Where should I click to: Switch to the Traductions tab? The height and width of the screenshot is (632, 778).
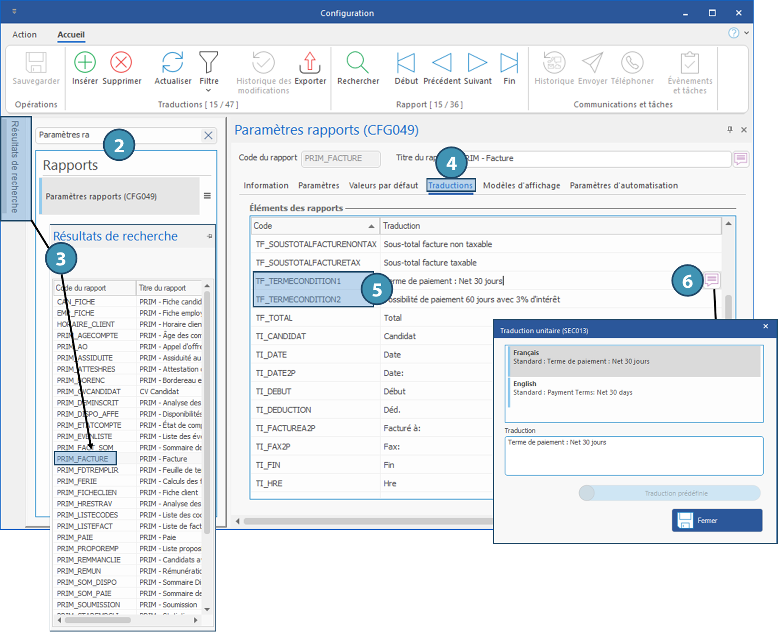click(x=450, y=186)
